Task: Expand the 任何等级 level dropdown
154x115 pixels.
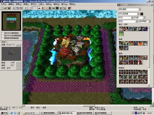Action: [x=149, y=21]
